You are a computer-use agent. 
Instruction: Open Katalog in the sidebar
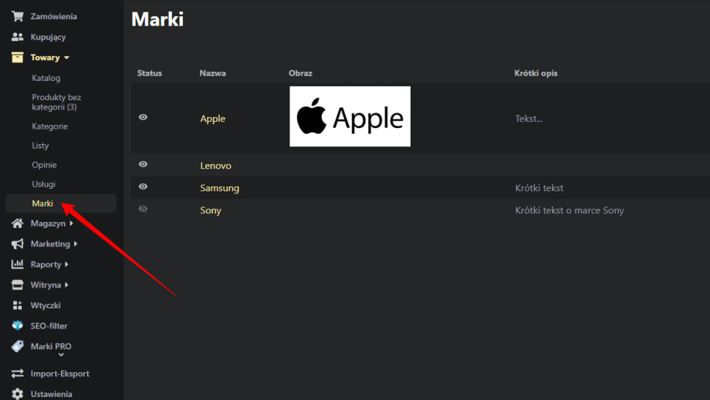[46, 78]
